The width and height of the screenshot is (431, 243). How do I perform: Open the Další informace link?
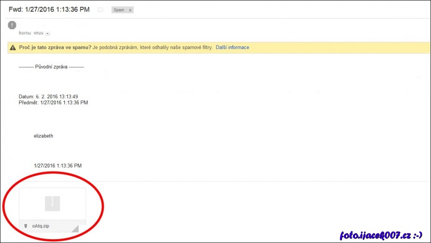point(232,47)
